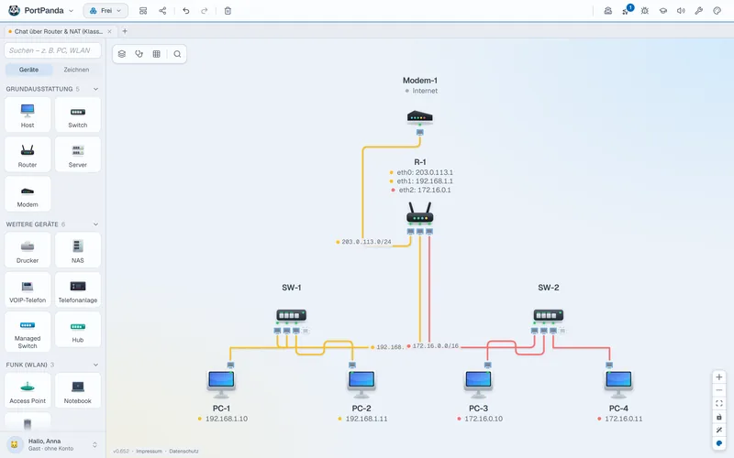Choose the VOIP-Telefon device
Viewport: 734px width, 458px height.
click(28, 289)
